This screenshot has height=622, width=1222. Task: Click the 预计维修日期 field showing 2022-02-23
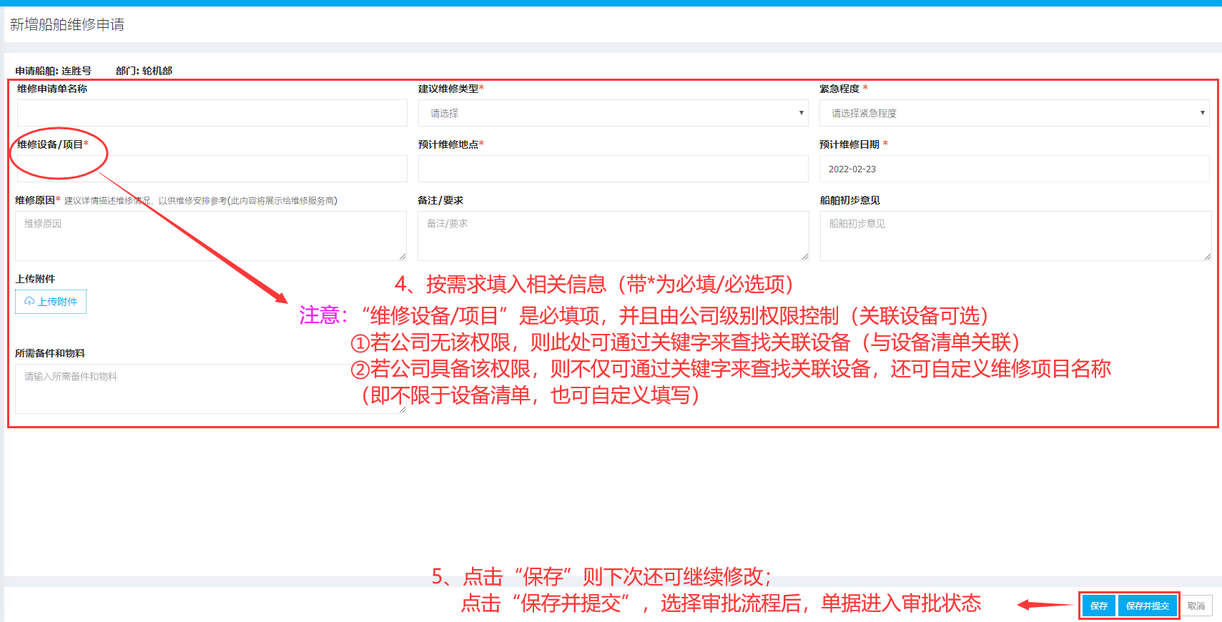click(1015, 169)
